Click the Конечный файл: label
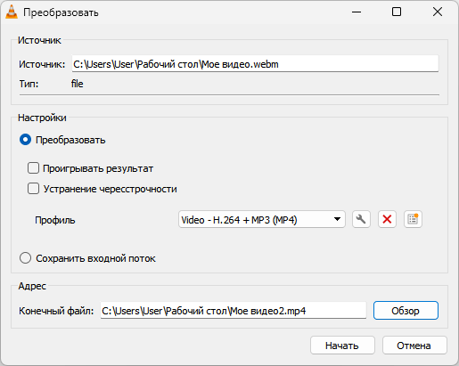 56,311
